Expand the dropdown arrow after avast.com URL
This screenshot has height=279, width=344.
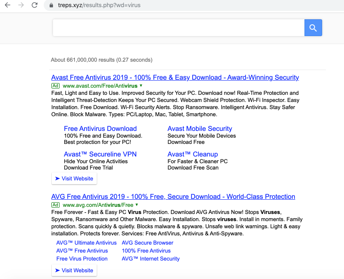point(141,86)
